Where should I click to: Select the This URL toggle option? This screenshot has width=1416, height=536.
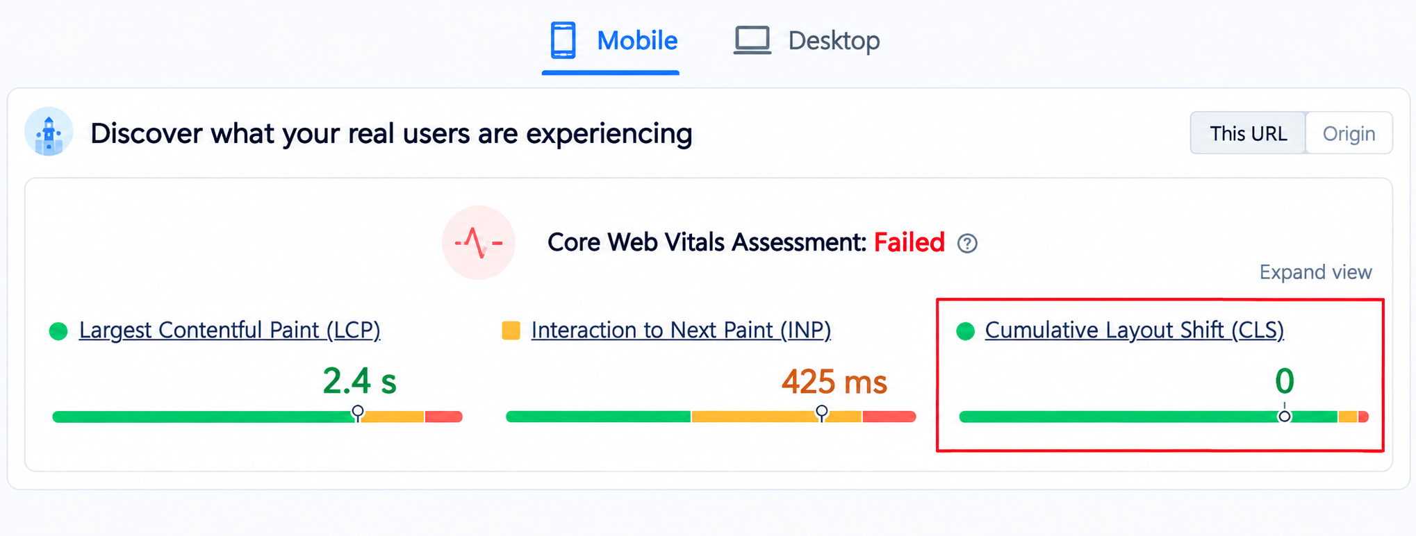click(1248, 133)
